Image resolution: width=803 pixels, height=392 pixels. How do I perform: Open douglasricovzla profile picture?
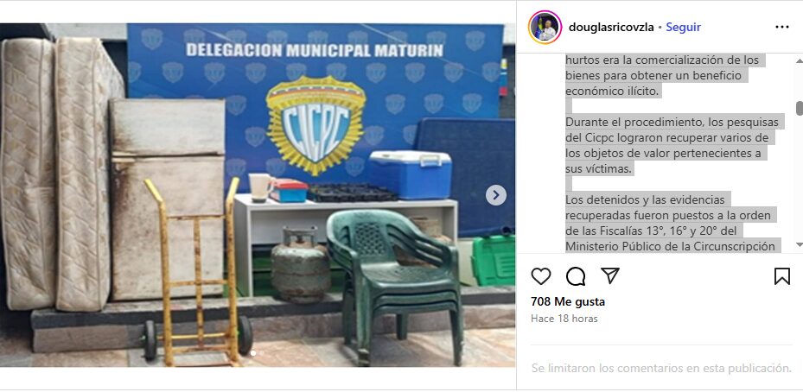(545, 27)
